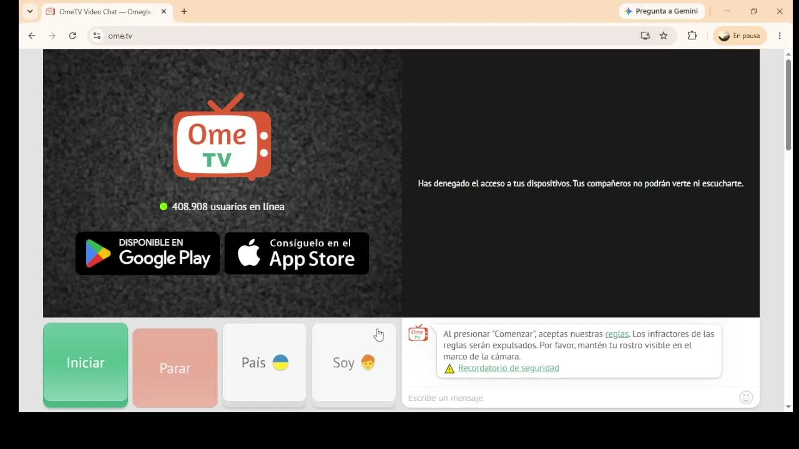799x449 pixels.
Task: Close the OmeTV Video Chat tab
Action: click(x=164, y=11)
